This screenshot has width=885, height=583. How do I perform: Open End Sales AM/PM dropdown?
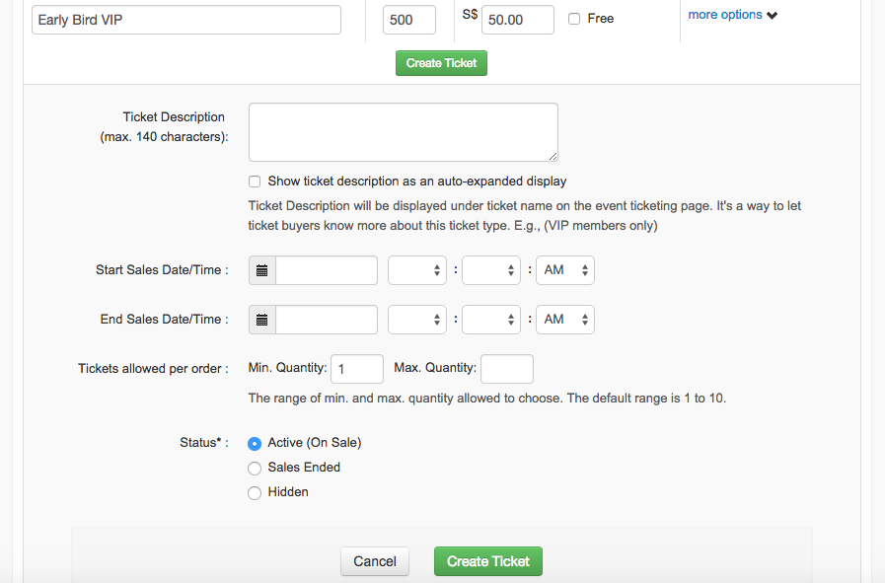pos(565,320)
